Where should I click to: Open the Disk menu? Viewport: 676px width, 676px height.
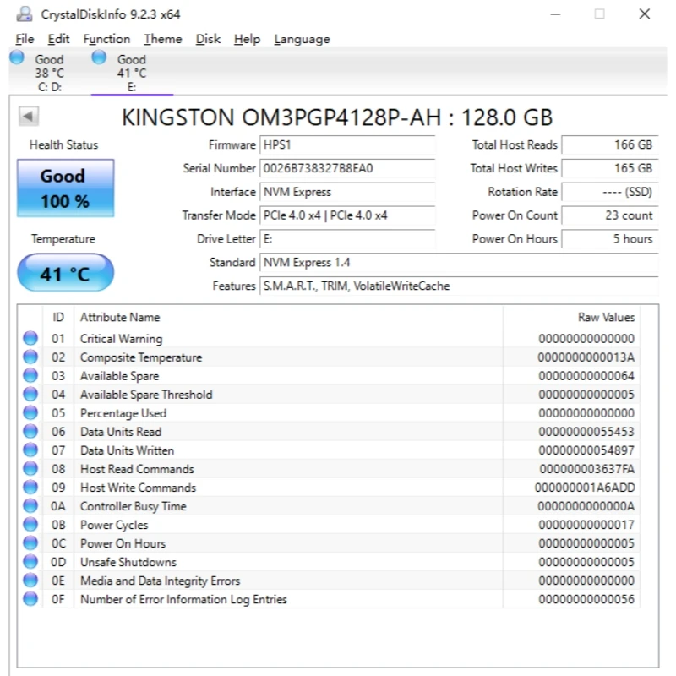(x=208, y=39)
